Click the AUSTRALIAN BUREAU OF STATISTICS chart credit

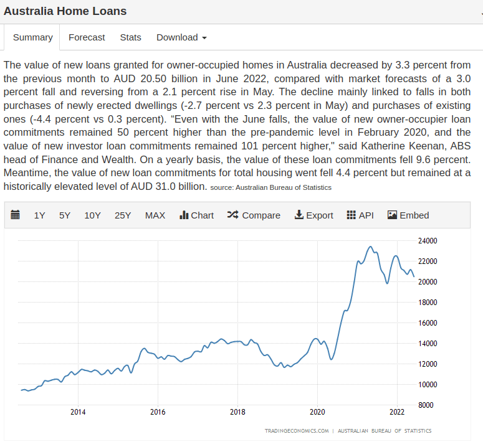pyautogui.click(x=385, y=431)
